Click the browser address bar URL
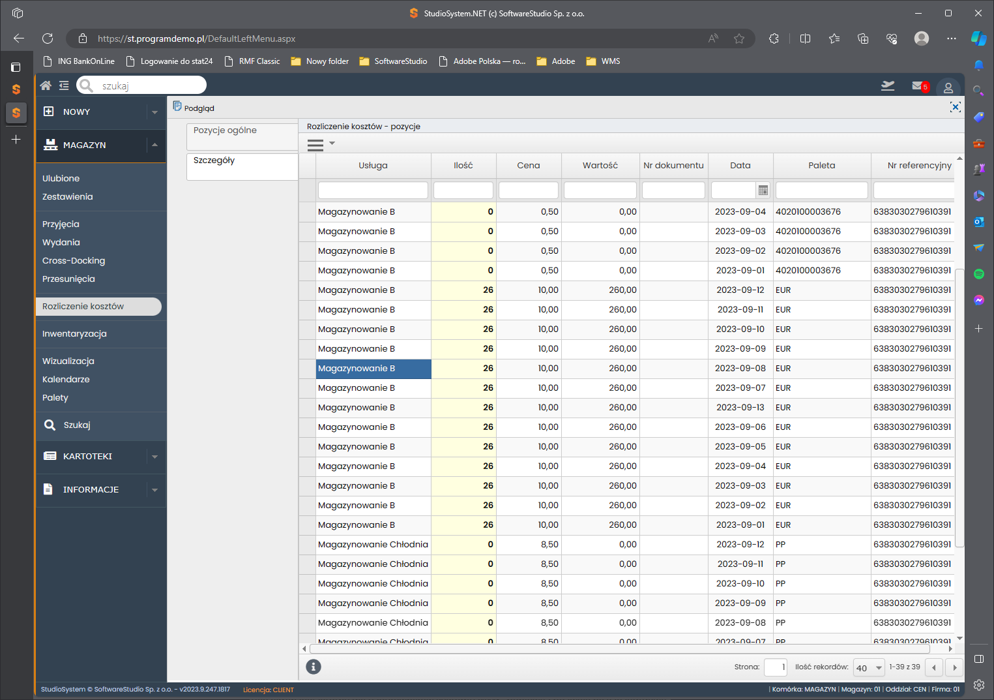The height and width of the screenshot is (700, 994). coord(196,38)
